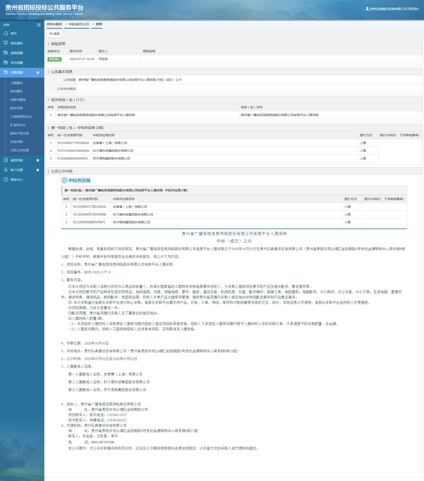Select 政府采购 in the sidebar submenu
The image size is (424, 481).
tap(16, 108)
